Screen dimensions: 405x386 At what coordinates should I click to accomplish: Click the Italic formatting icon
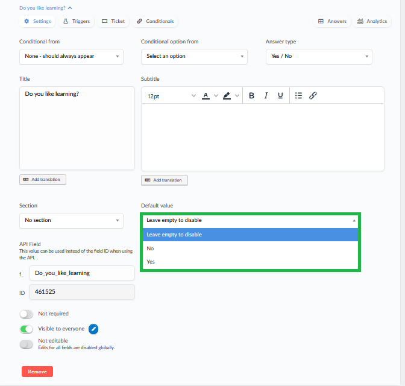(266, 96)
